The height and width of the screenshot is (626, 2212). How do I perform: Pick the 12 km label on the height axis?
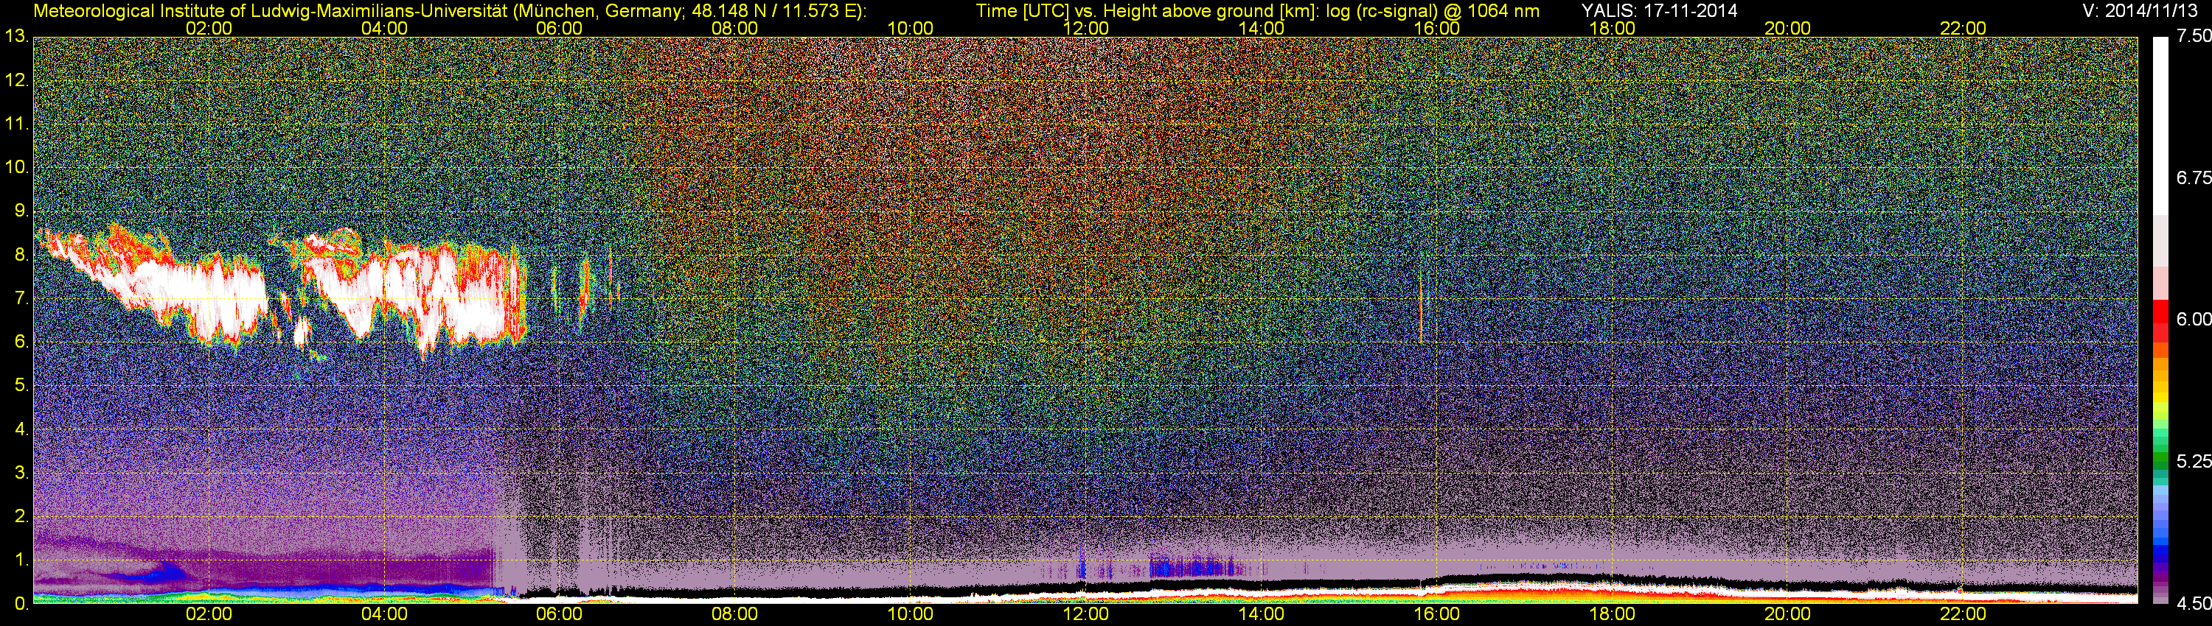16,80
